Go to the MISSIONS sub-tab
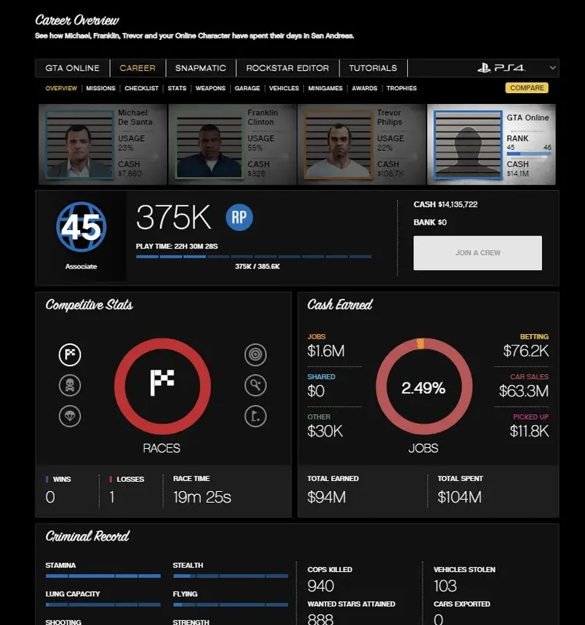The image size is (585, 625). [x=101, y=88]
